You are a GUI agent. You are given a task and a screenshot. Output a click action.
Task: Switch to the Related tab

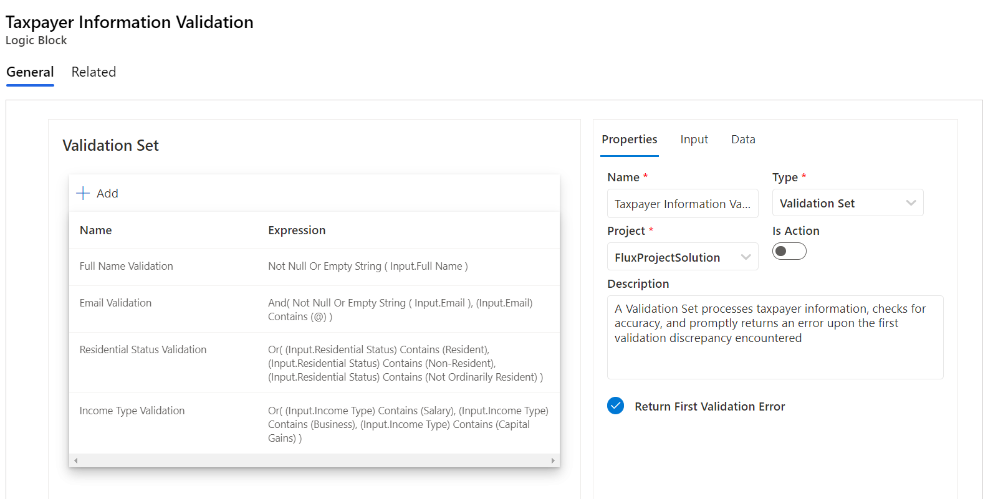[94, 72]
